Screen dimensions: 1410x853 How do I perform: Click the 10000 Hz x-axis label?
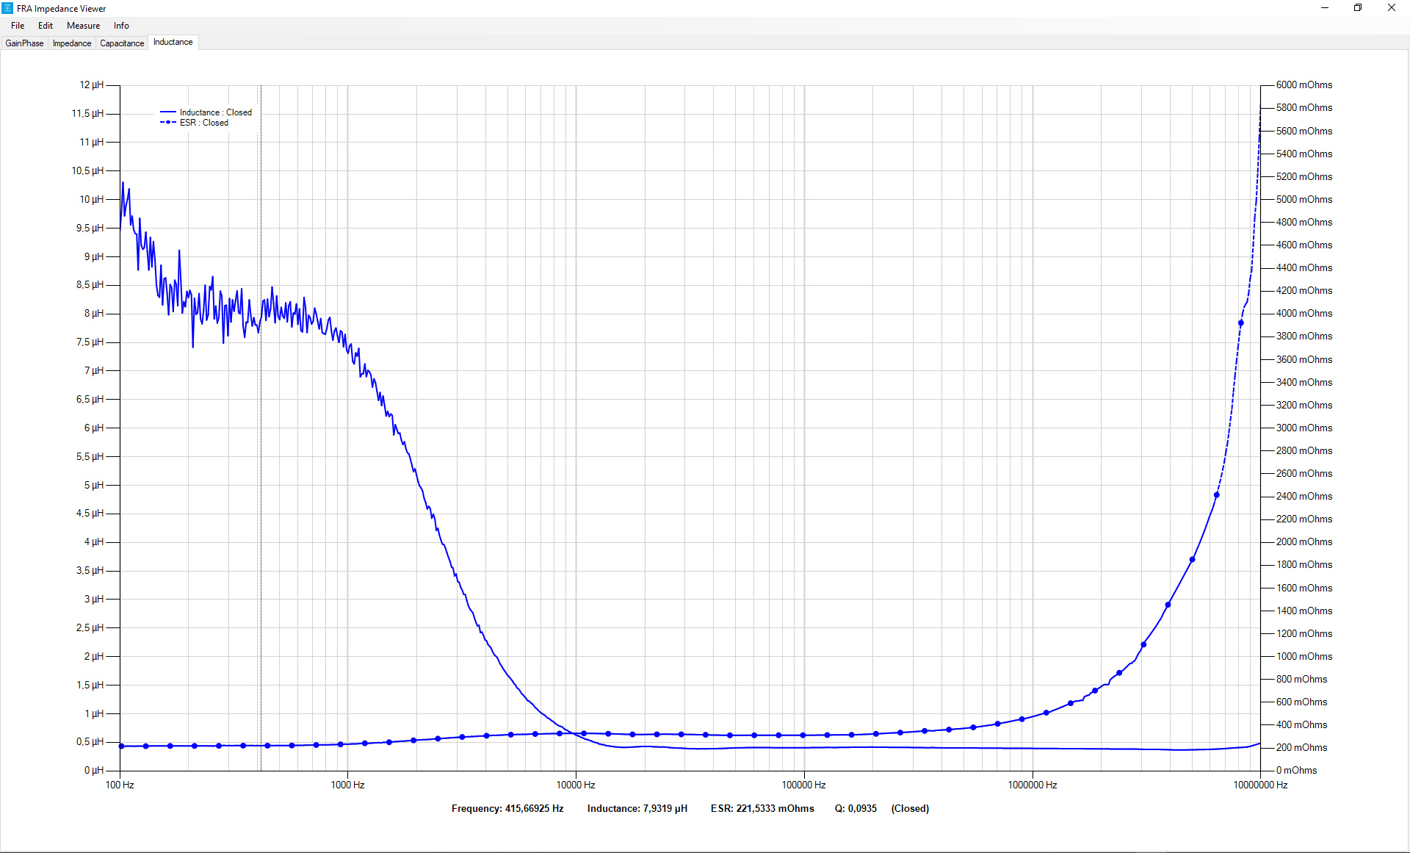(576, 785)
